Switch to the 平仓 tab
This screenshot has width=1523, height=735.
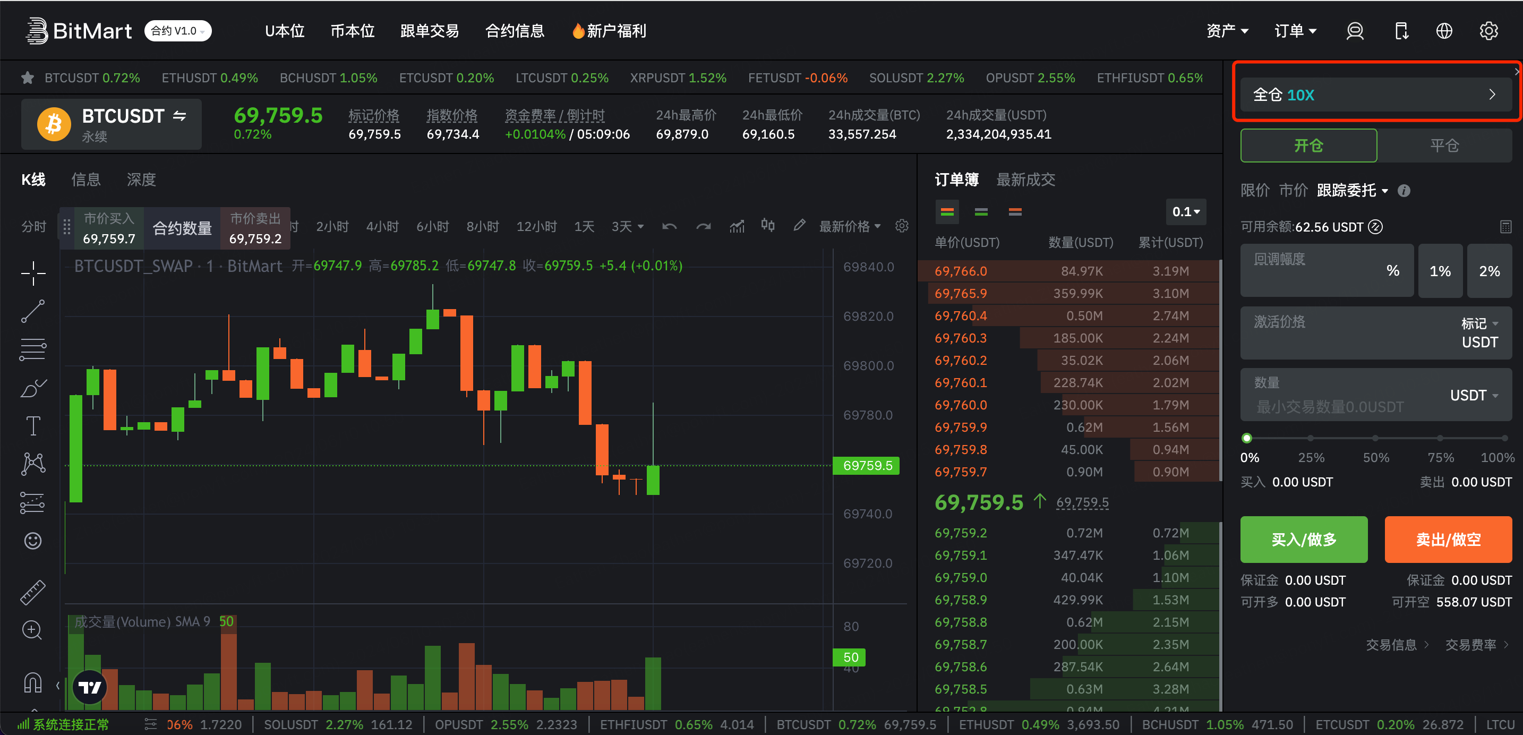click(x=1444, y=145)
